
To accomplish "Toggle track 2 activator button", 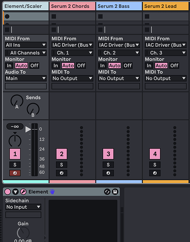I will (62, 154).
